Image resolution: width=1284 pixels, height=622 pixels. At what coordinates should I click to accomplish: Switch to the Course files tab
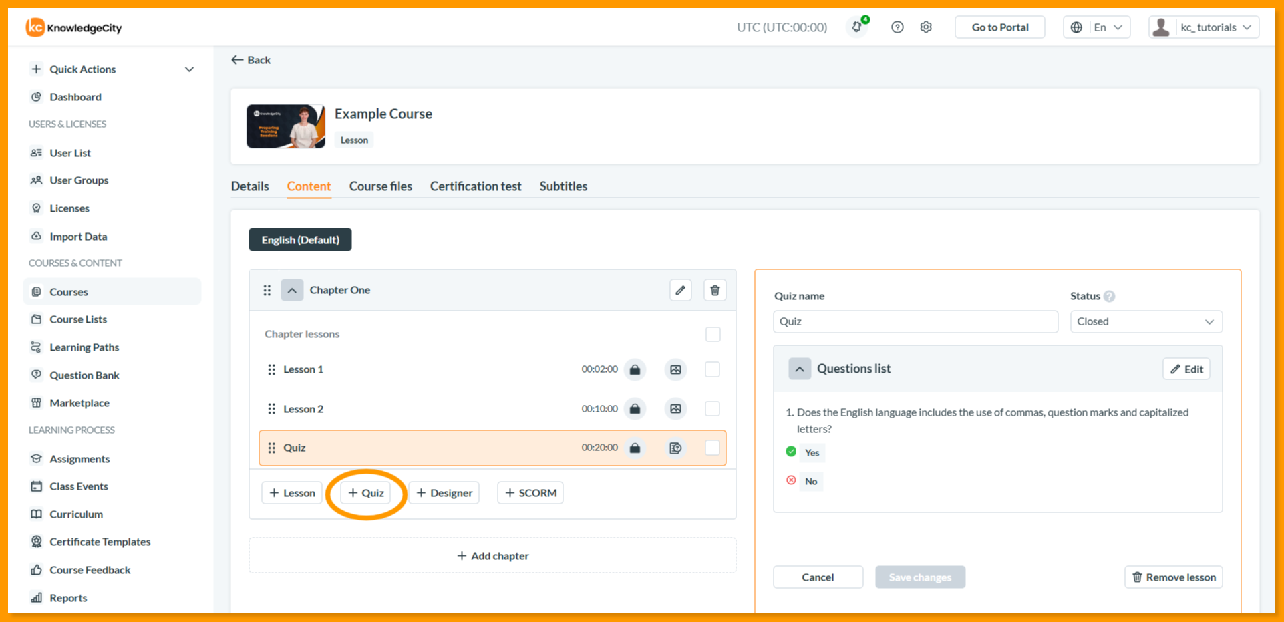coord(381,186)
